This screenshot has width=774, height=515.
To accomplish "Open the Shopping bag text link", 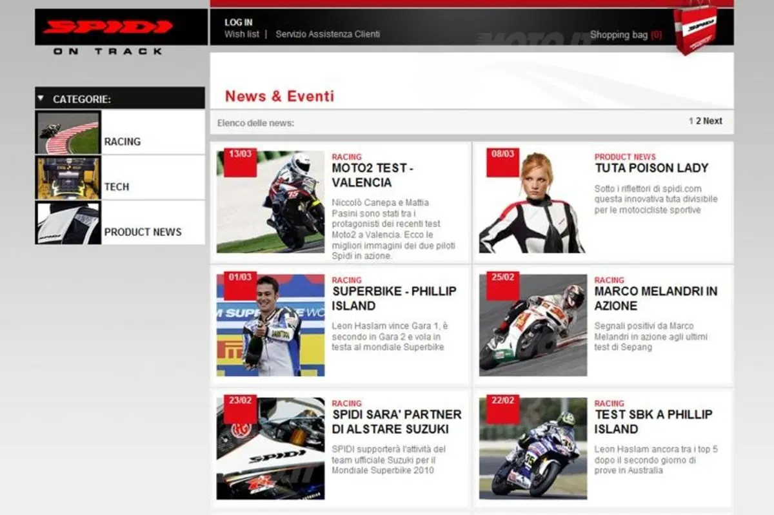I will click(x=619, y=35).
